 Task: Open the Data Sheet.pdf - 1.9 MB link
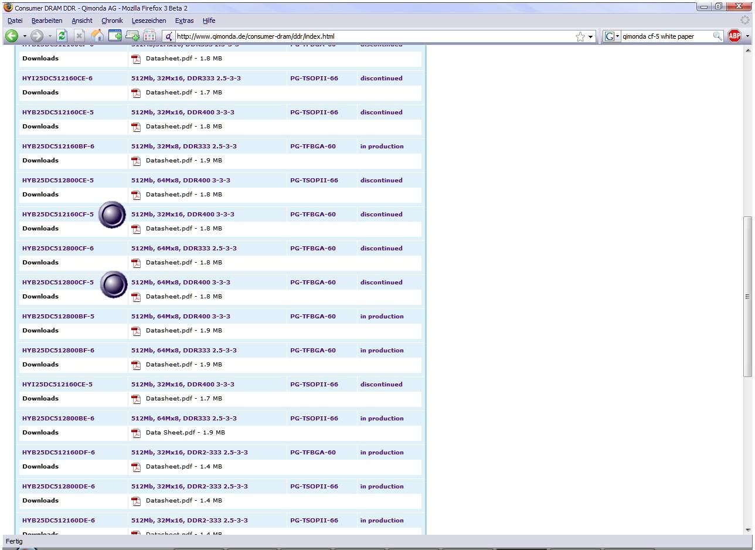[185, 433]
